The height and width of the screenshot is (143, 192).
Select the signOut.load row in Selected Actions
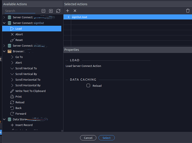[128, 17]
